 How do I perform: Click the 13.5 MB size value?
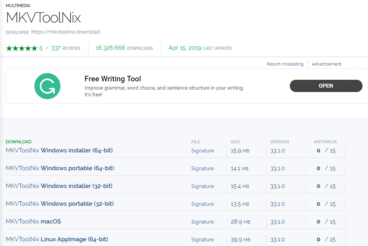coord(240,204)
